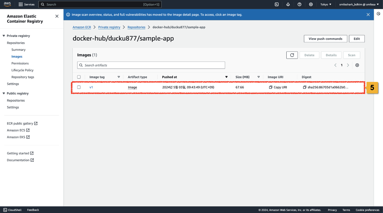Screen dimensions: 383x213
Task: Click the View push commands button
Action: click(325, 39)
